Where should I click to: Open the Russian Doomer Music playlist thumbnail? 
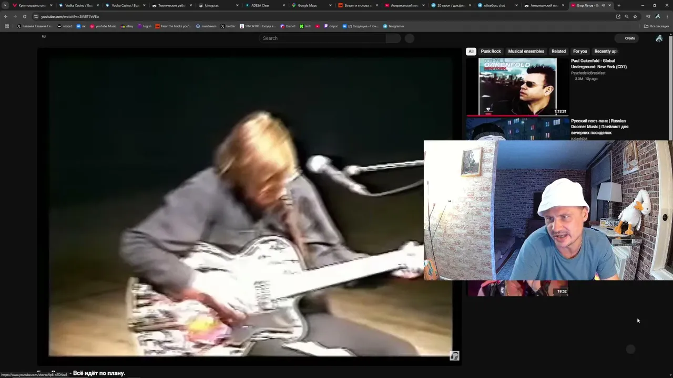click(x=517, y=129)
